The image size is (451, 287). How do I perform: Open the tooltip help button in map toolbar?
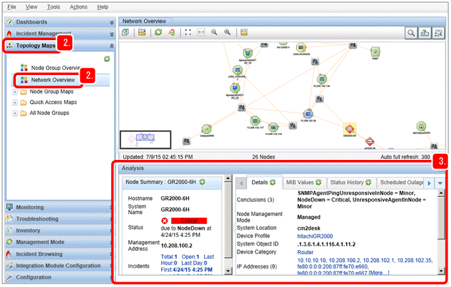point(425,33)
